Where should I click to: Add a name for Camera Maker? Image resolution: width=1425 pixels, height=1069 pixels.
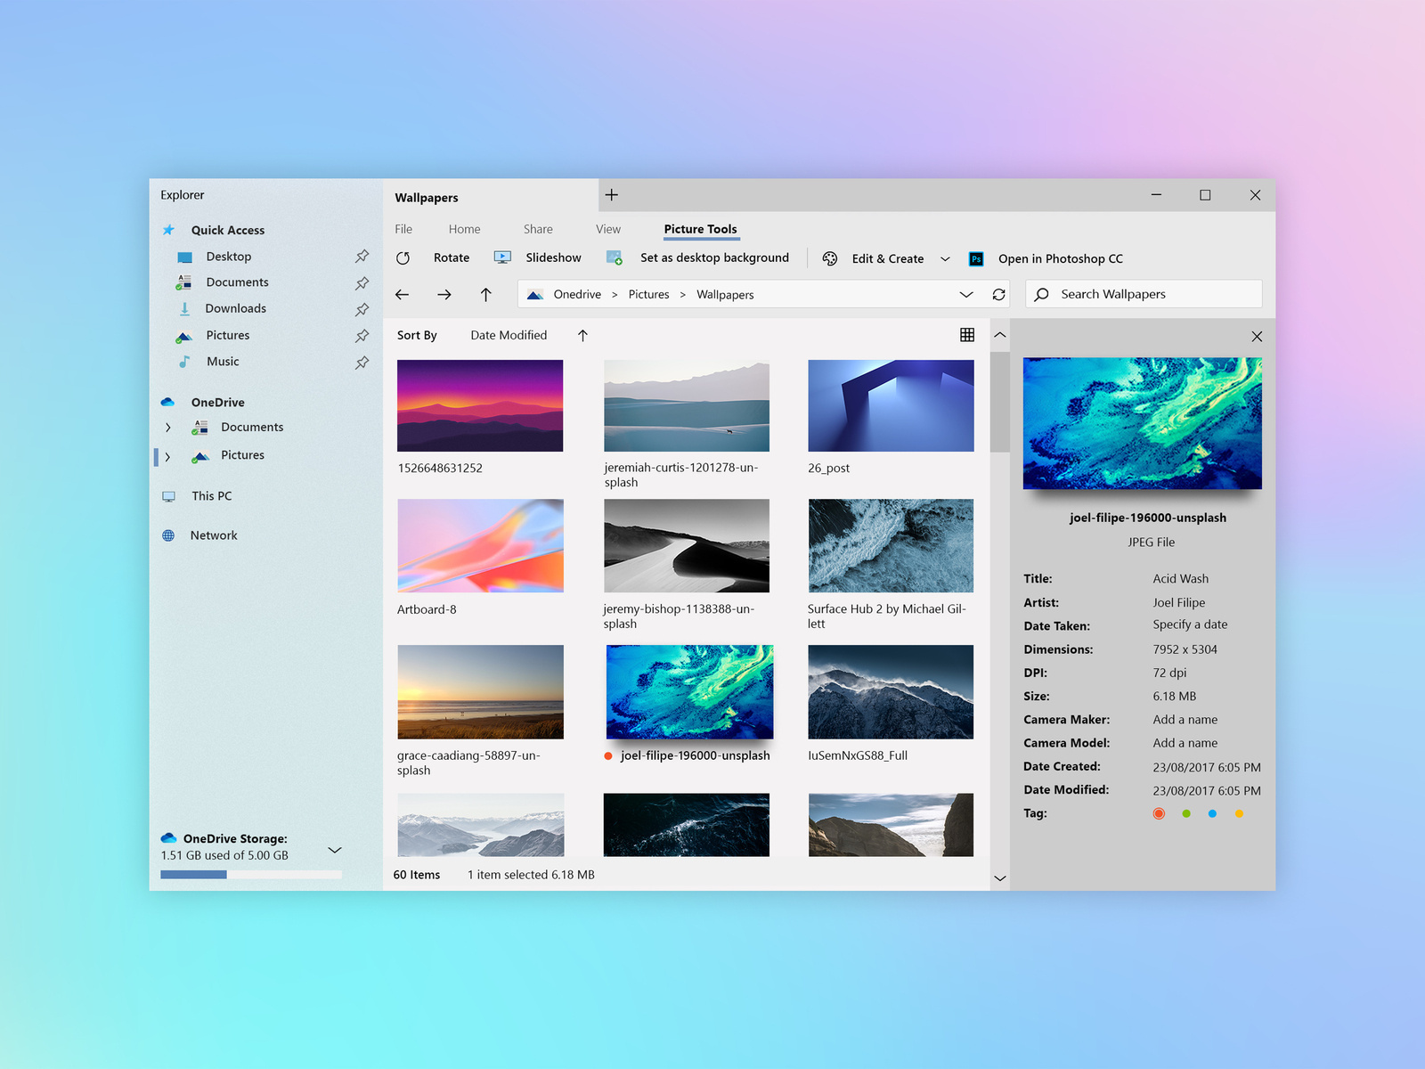tap(1185, 719)
